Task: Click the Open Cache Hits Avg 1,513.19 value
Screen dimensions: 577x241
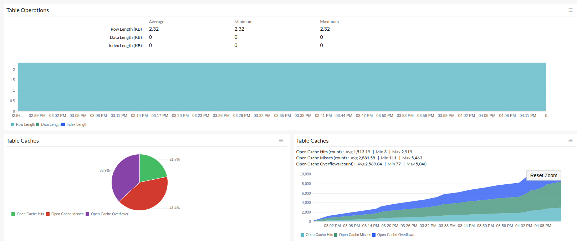Action: click(362, 152)
